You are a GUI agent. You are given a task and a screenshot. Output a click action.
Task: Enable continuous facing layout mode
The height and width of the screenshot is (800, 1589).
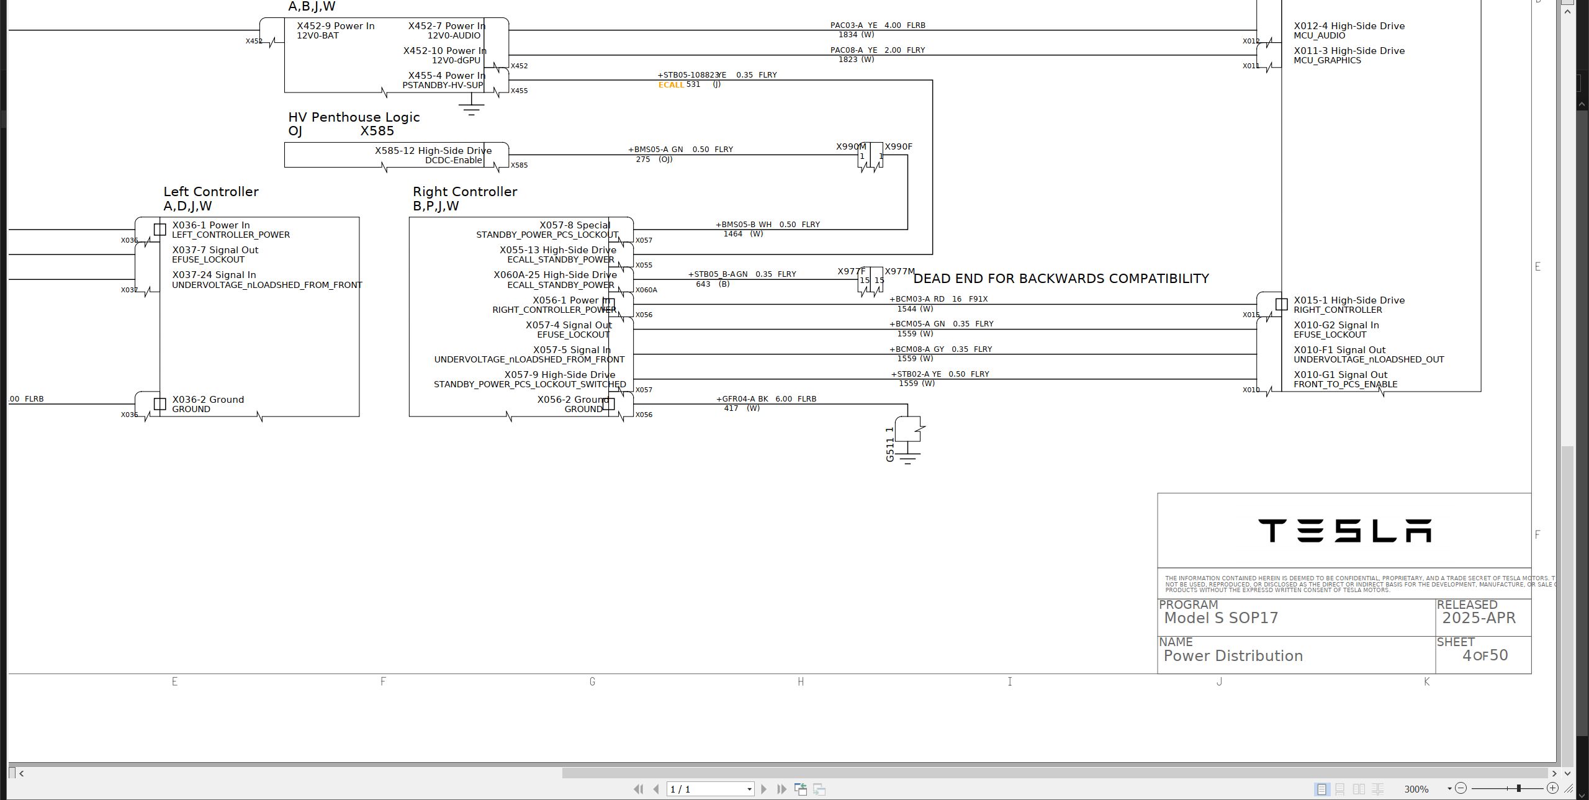(1377, 789)
